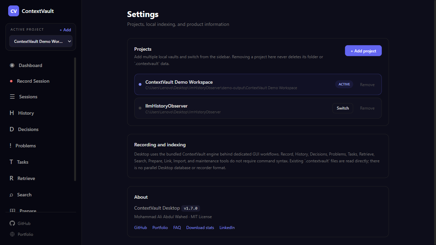Viewport: 436px width, 245px height.
Task: Click the + Add project button
Action: point(363,51)
